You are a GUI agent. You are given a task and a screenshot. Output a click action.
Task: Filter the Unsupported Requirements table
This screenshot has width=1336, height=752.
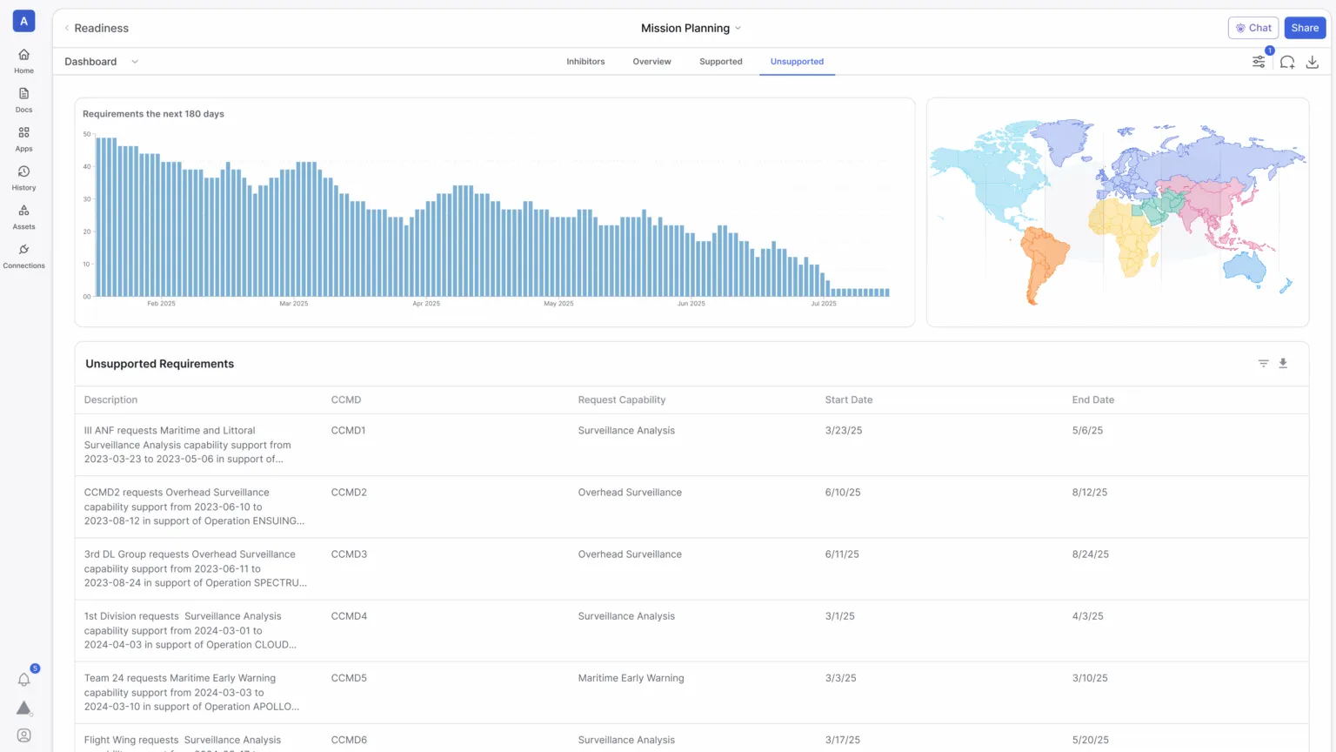[1263, 364]
